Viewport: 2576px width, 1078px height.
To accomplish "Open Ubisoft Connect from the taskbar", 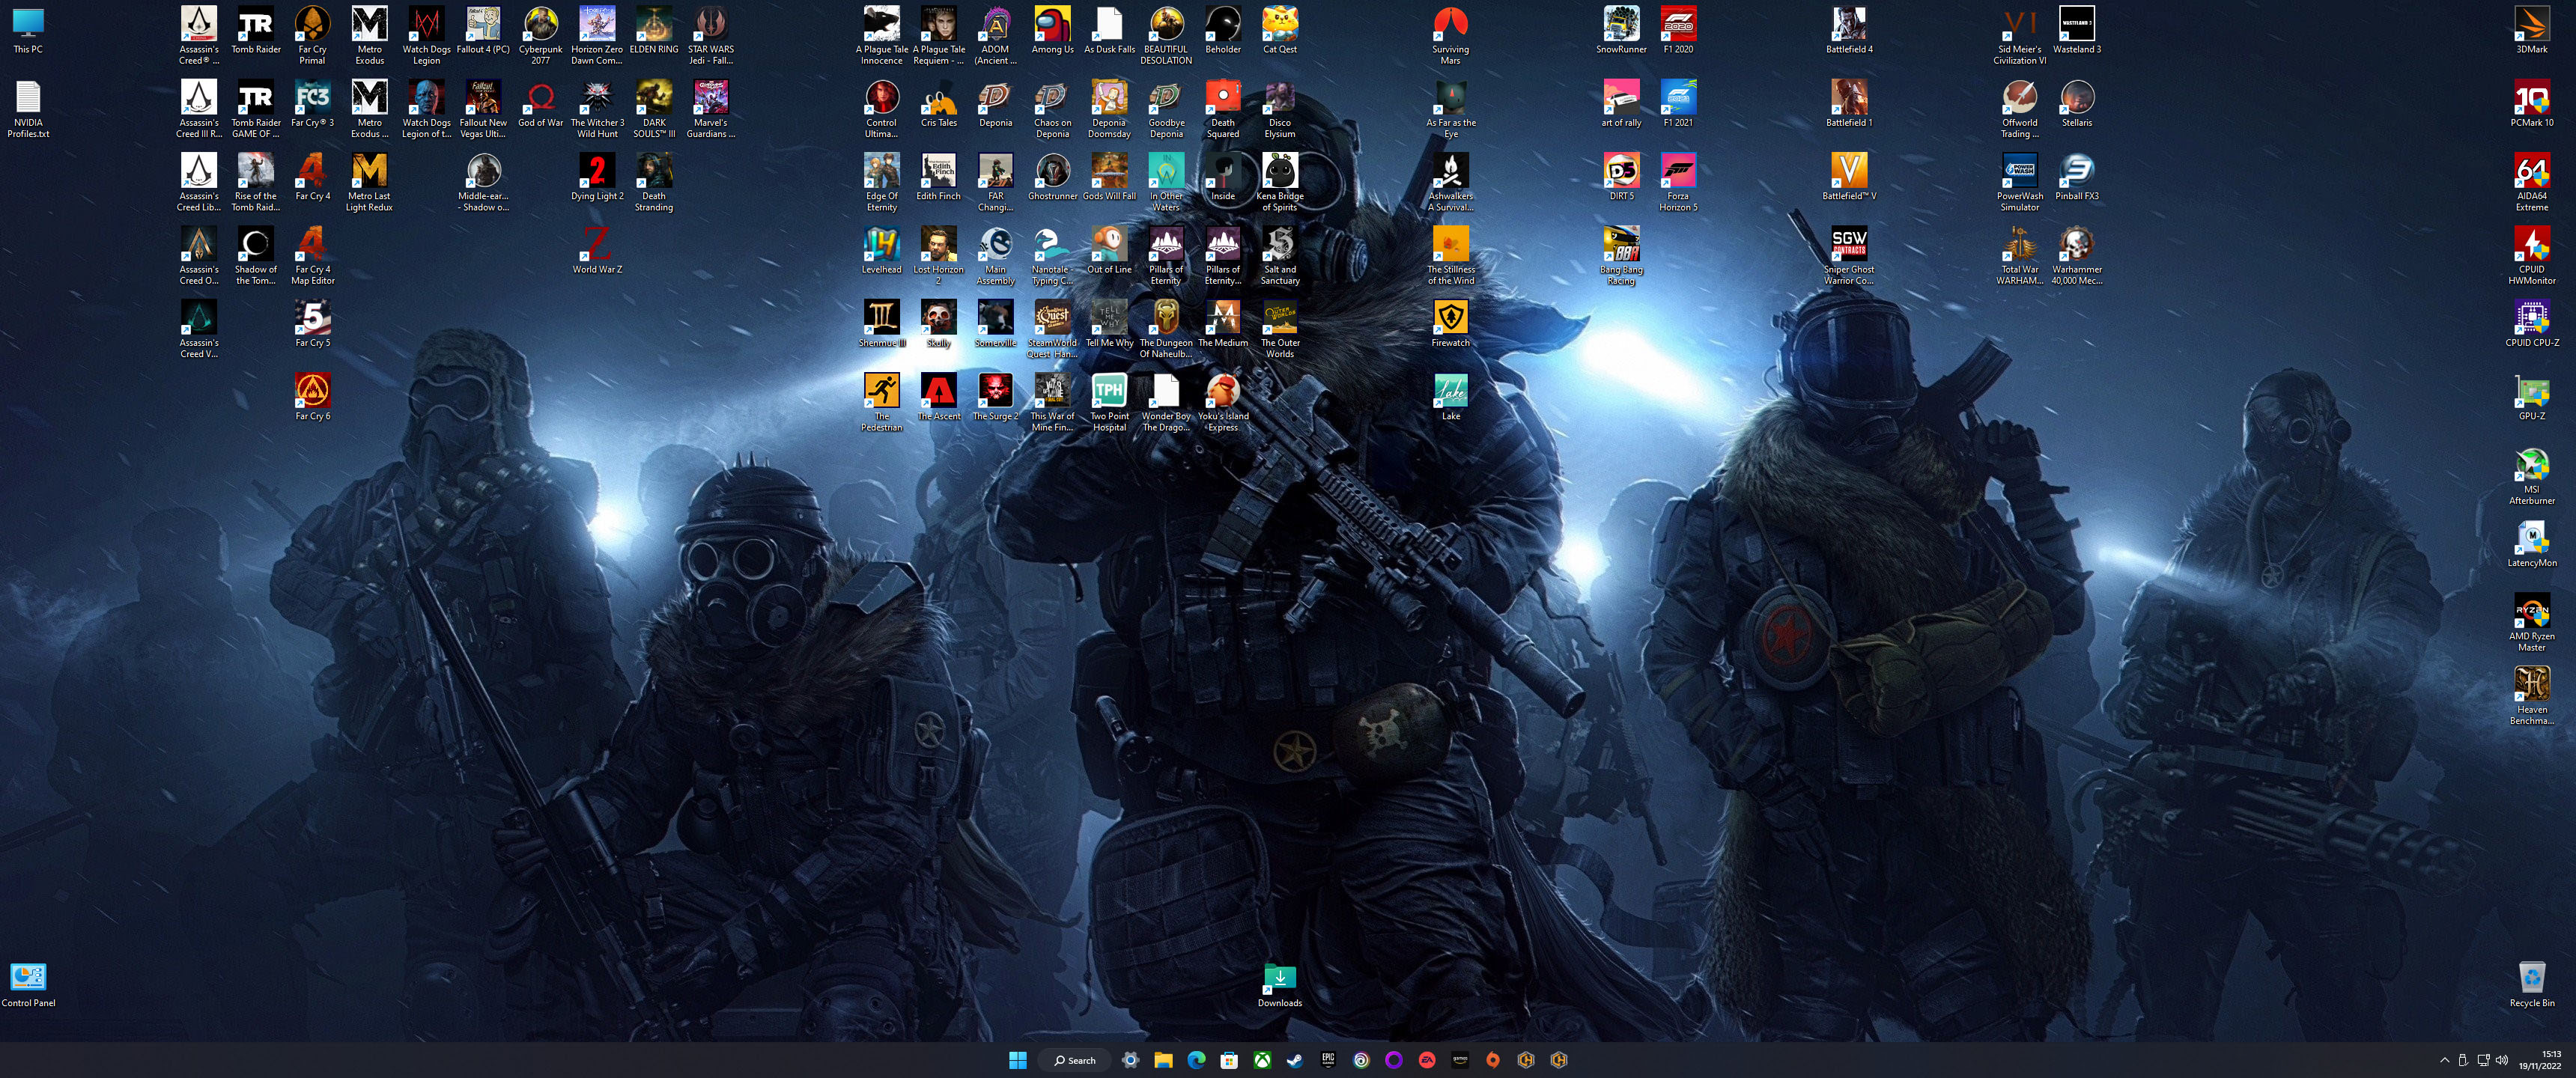I will click(1361, 1060).
